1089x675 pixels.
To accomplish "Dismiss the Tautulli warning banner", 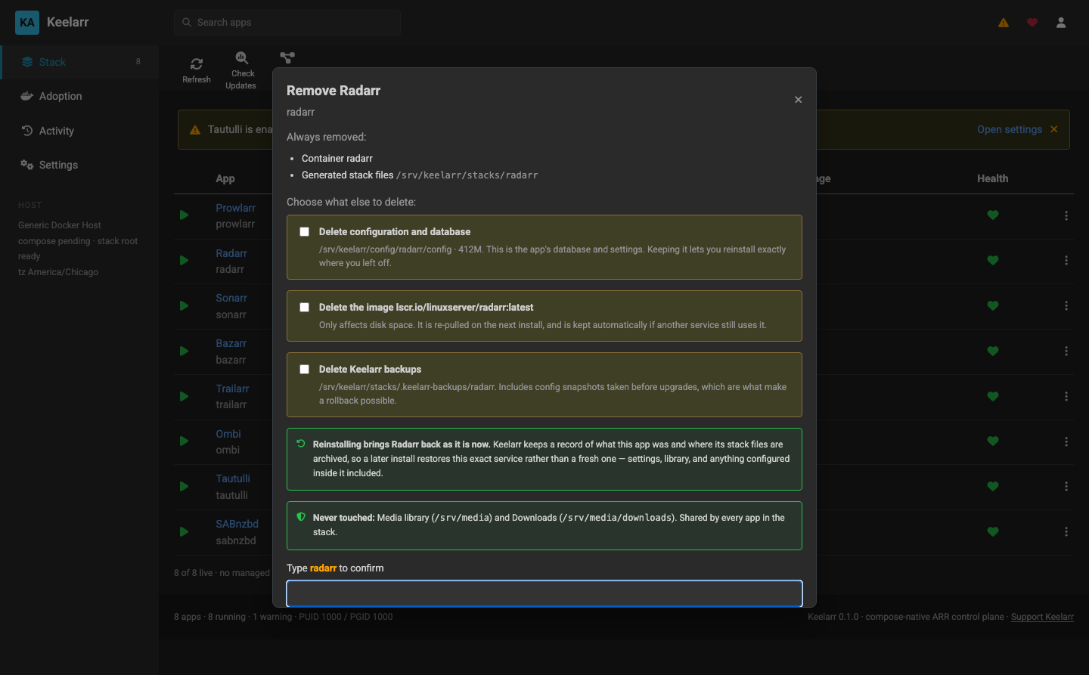I will 1054,129.
